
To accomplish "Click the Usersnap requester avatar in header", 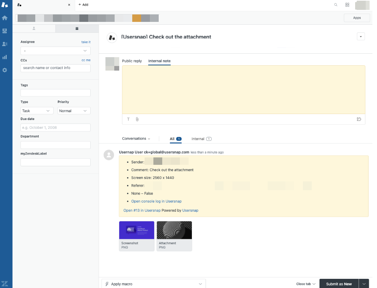I will click(x=112, y=37).
